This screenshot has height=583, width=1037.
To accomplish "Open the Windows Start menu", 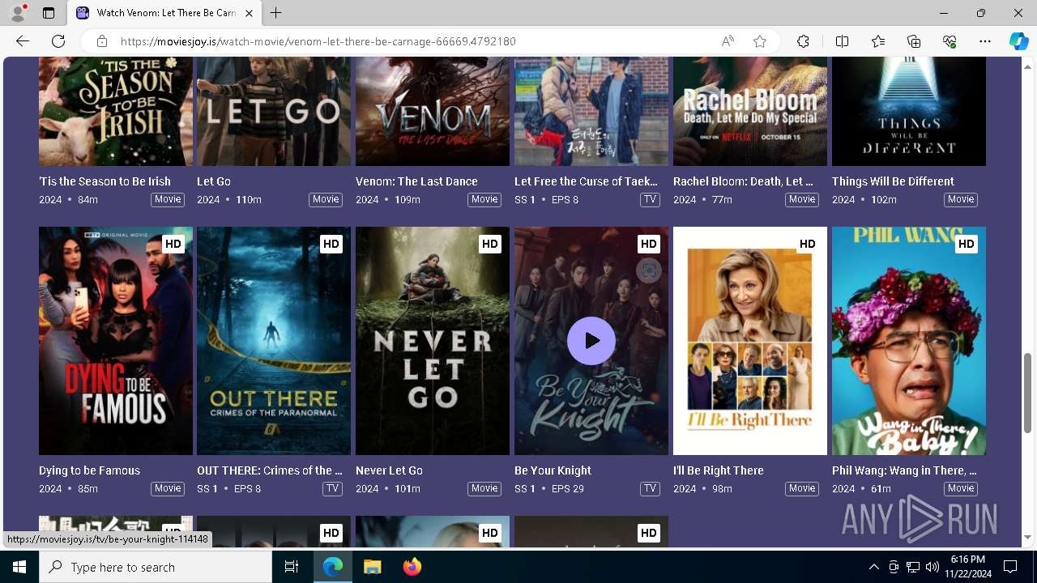I will (19, 567).
